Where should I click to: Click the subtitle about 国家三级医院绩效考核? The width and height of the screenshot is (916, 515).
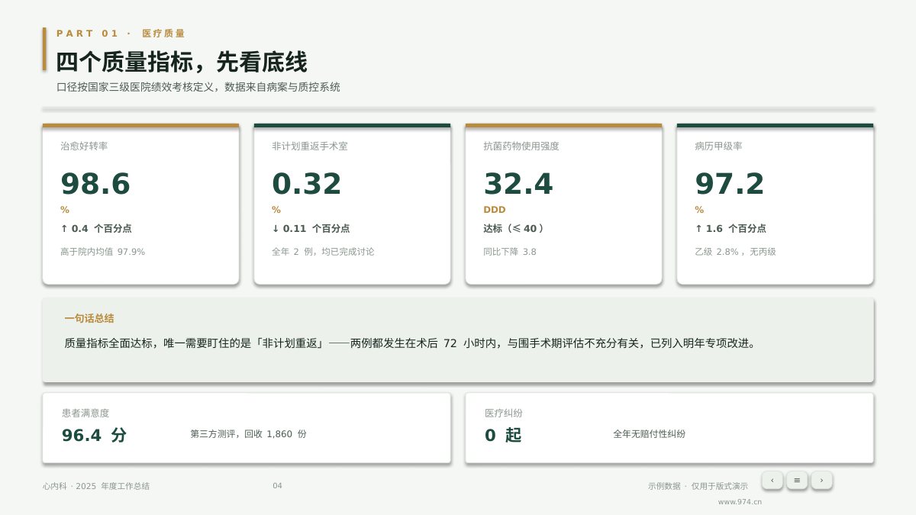pos(198,87)
